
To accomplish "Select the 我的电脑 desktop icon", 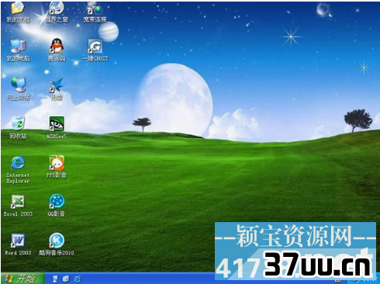I will (18, 46).
